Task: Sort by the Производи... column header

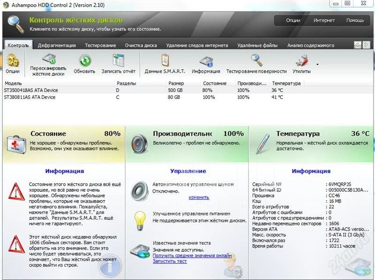Action: coord(253,83)
